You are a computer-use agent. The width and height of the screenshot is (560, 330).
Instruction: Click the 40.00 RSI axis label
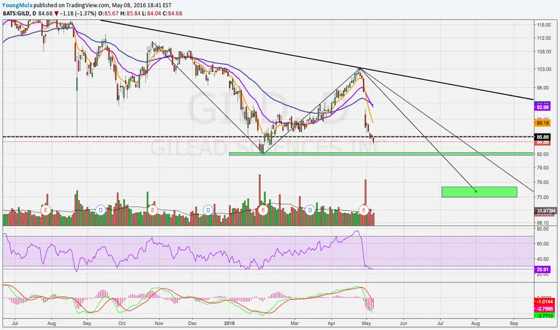[x=543, y=259]
